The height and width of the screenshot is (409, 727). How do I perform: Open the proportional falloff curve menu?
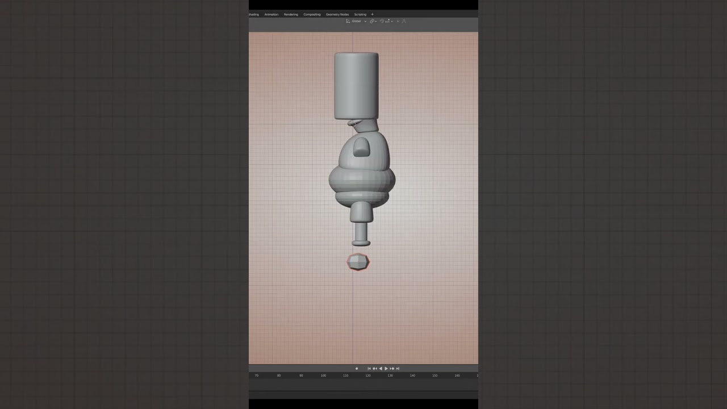pos(404,21)
